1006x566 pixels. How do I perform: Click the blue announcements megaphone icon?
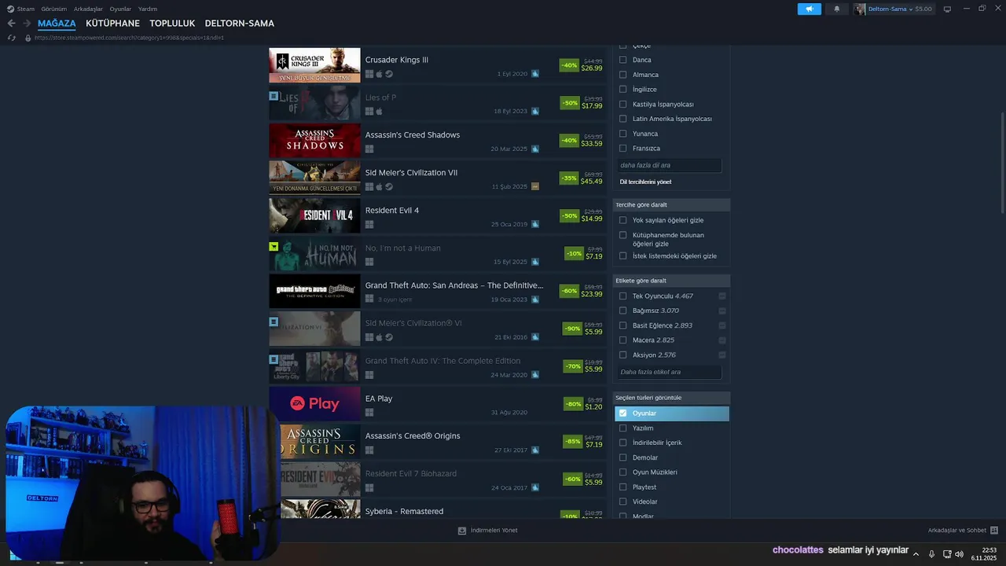809,9
